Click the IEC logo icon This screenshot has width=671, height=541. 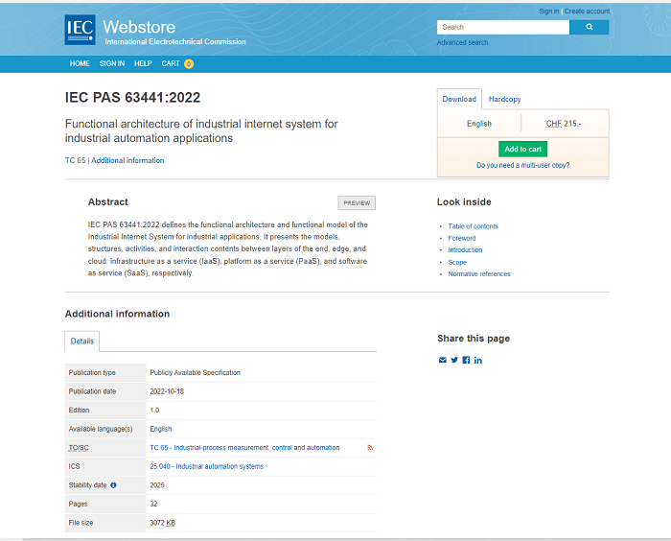click(80, 30)
